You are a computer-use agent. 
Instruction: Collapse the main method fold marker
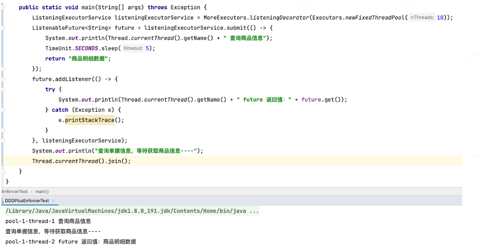[x=3, y=8]
